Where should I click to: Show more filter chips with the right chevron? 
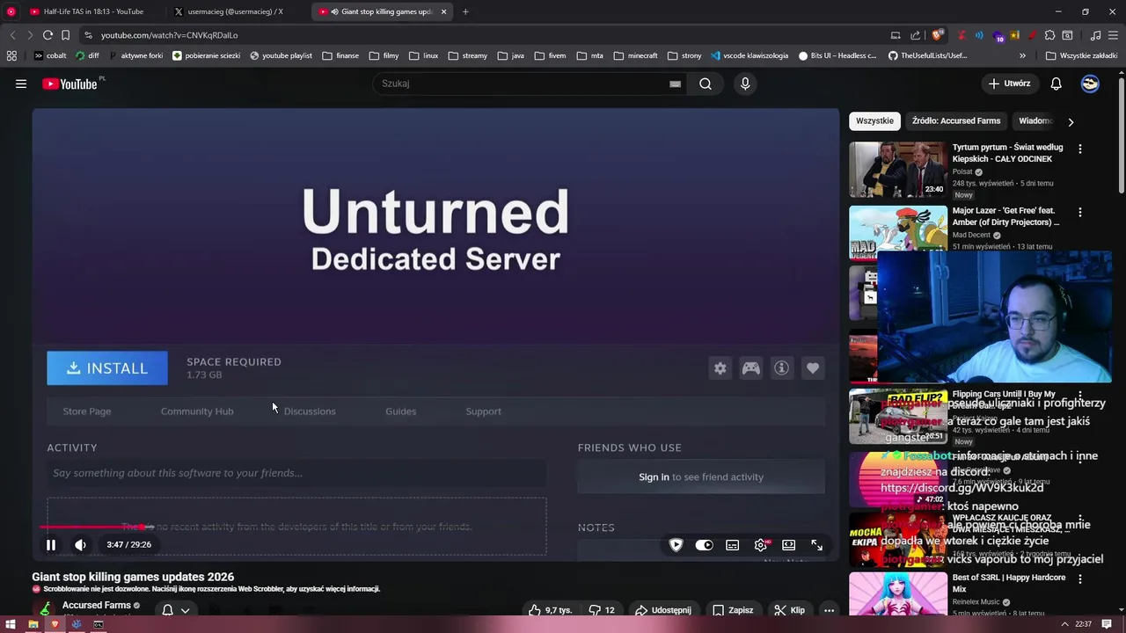point(1071,121)
